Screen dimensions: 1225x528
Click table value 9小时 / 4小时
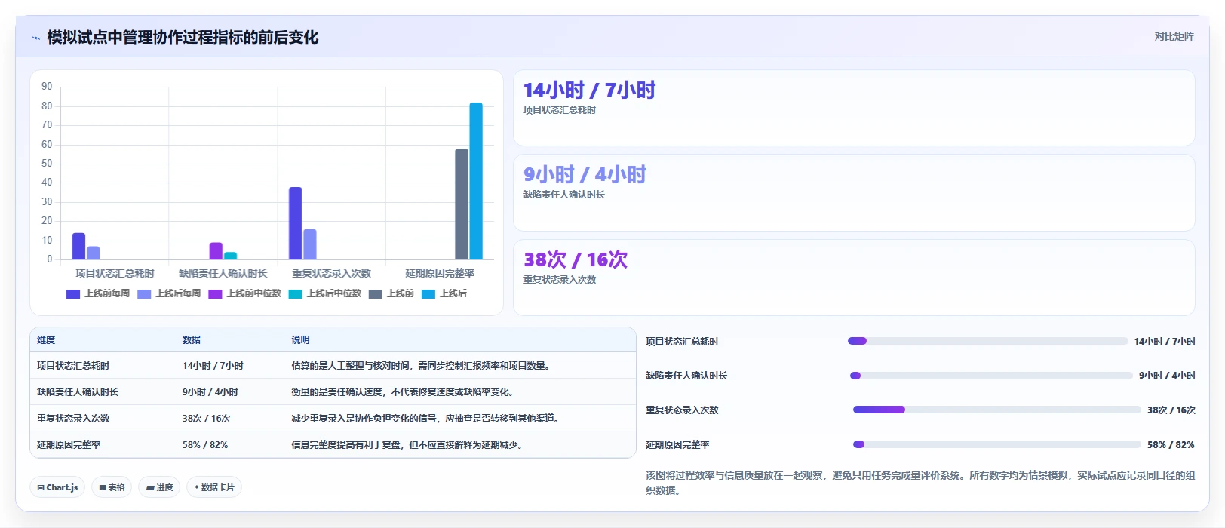click(210, 392)
